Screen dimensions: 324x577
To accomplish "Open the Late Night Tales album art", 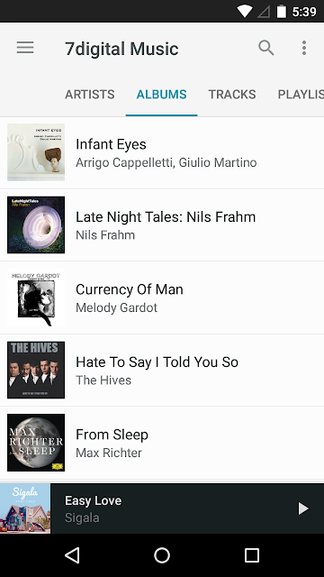I will click(36, 224).
